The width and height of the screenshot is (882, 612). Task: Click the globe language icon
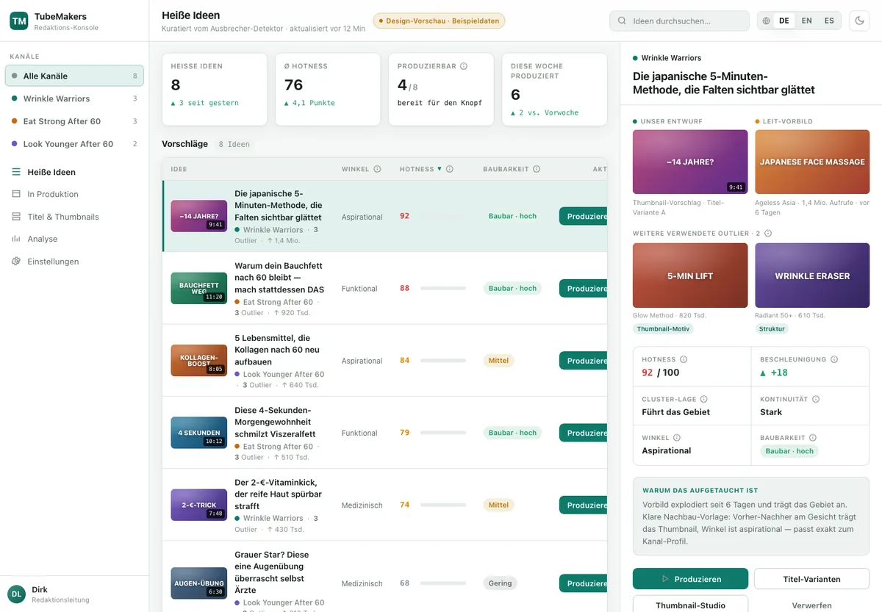tap(767, 21)
